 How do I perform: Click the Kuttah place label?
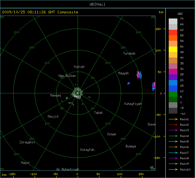(79, 67)
